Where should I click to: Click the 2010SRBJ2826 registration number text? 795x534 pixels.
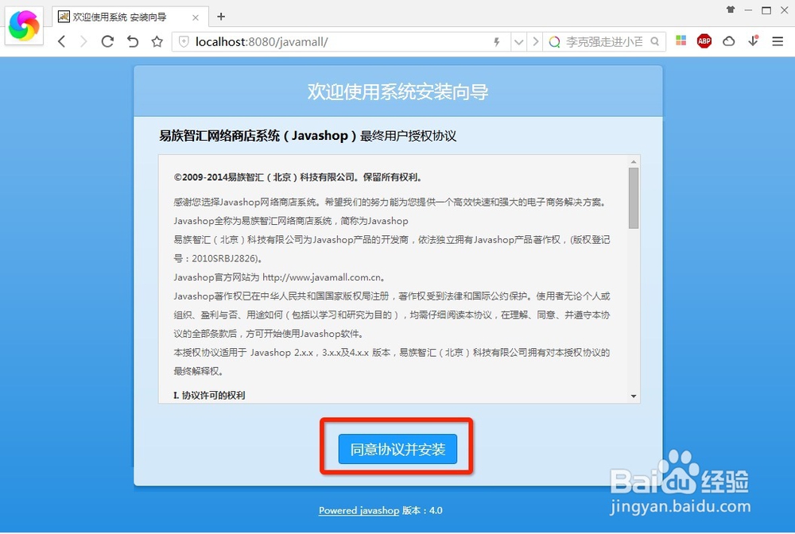[224, 258]
